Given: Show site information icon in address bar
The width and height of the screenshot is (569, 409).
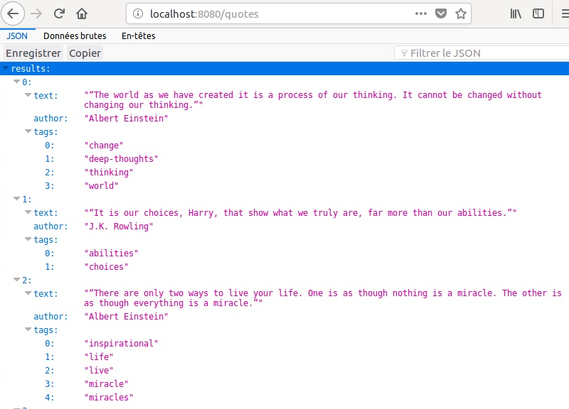Looking at the screenshot, I should [138, 13].
